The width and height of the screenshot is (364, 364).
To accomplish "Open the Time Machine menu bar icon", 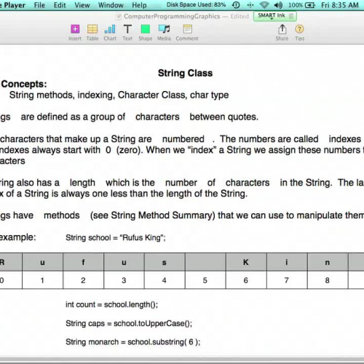I will coord(236,5).
